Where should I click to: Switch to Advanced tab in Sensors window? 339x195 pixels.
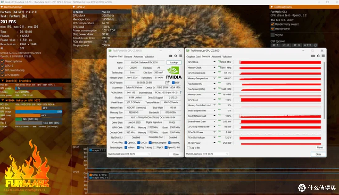(216, 57)
